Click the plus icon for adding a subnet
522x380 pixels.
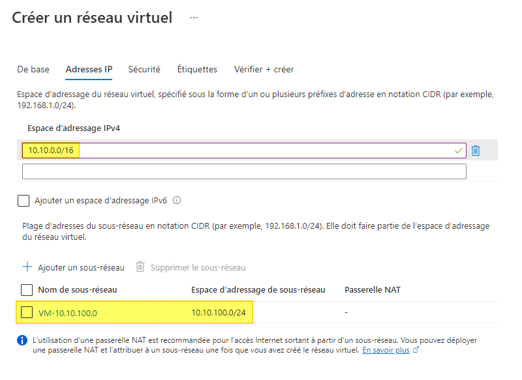(x=27, y=267)
